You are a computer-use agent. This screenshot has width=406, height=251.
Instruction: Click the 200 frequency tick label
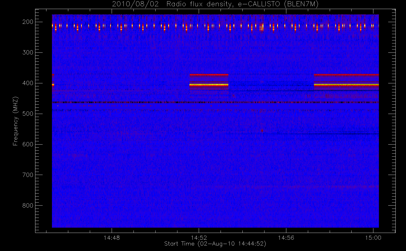click(x=28, y=22)
